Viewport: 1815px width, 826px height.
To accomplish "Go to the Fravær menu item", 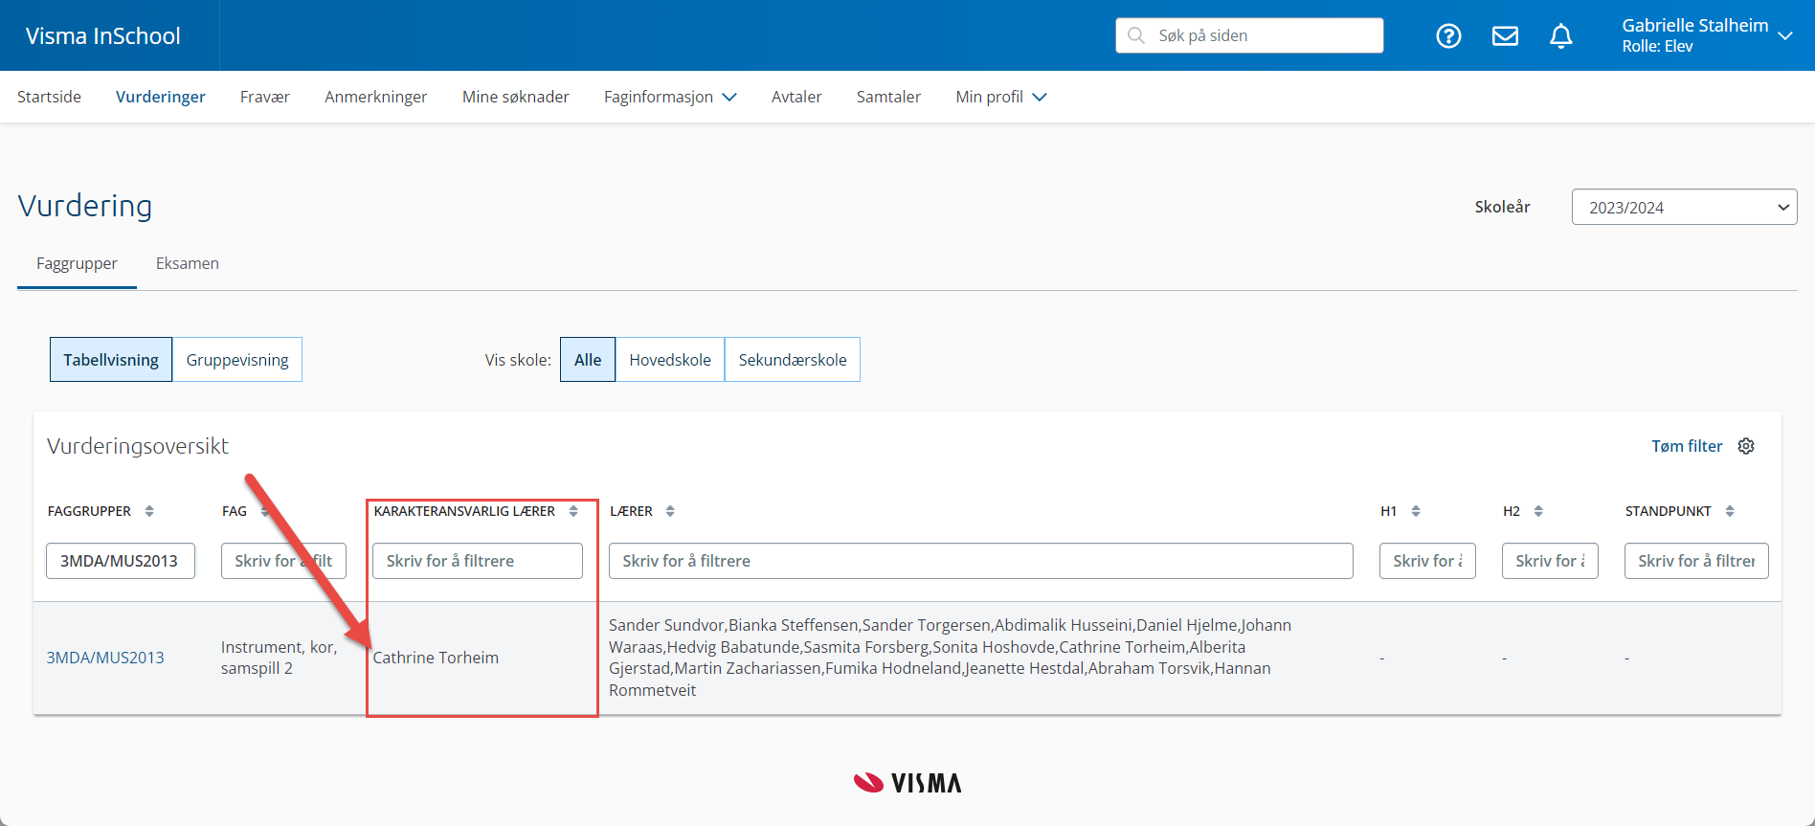I will [x=264, y=97].
